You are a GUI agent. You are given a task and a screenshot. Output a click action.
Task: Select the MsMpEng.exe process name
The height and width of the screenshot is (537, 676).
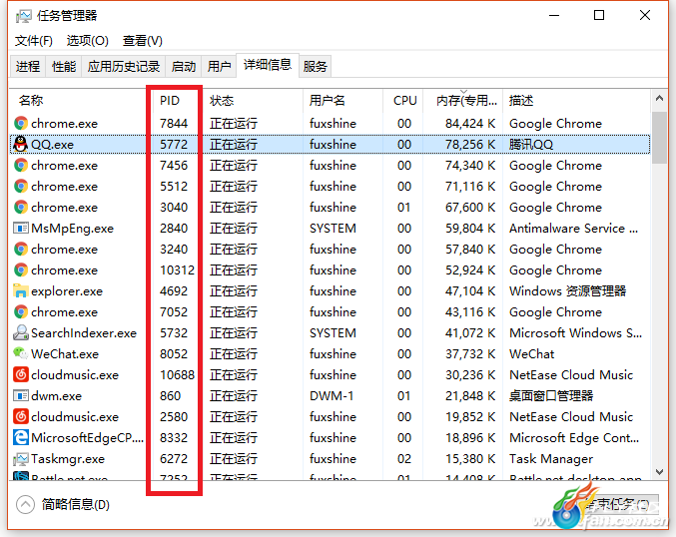point(73,229)
